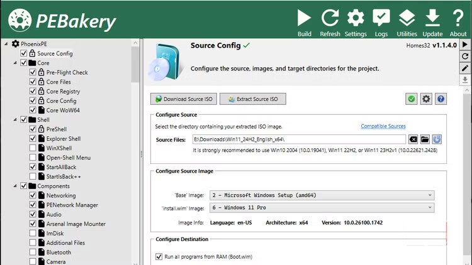The width and height of the screenshot is (472, 265).
Task: Open the script's gear options button
Action: [x=426, y=99]
